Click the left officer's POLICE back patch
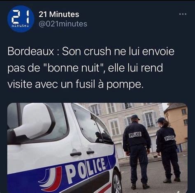195x193 pixels. [x=135, y=135]
